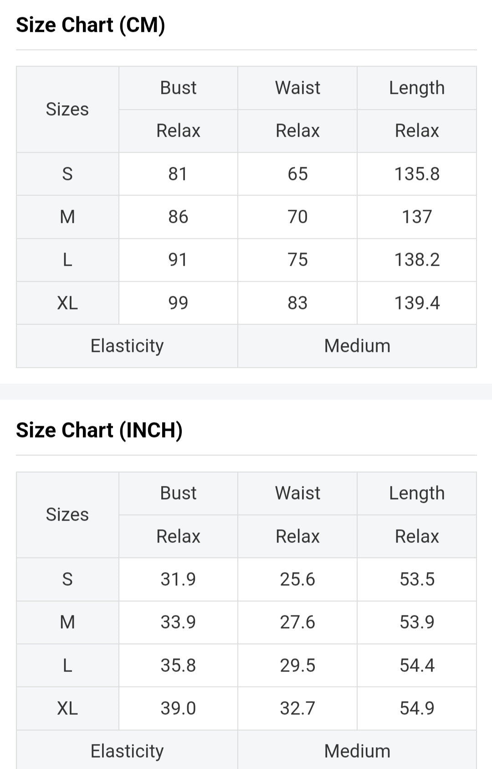
Task: Click the Medium elasticity value in INCH chart
Action: coord(357,751)
